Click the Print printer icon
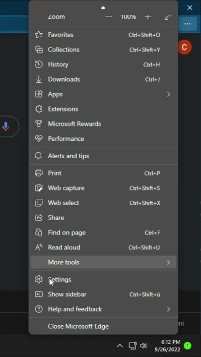 (39, 173)
